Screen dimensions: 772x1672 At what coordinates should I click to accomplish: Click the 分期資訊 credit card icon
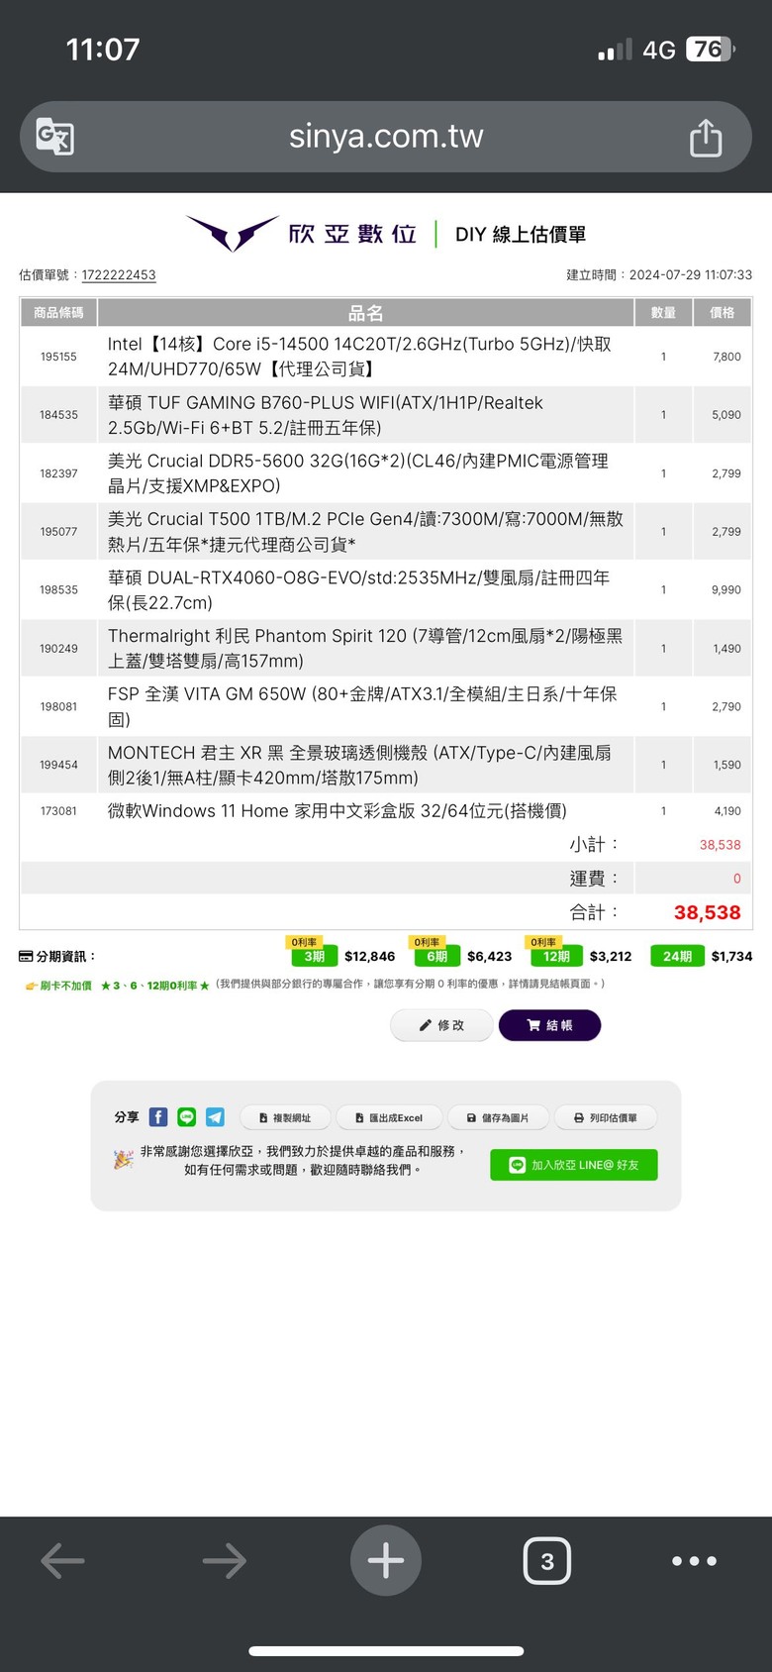26,957
